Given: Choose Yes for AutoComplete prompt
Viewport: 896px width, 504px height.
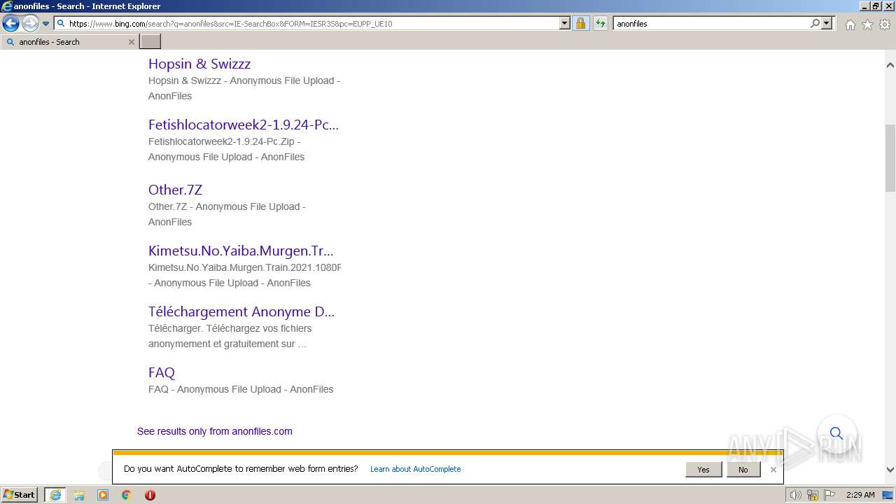Looking at the screenshot, I should [x=703, y=470].
